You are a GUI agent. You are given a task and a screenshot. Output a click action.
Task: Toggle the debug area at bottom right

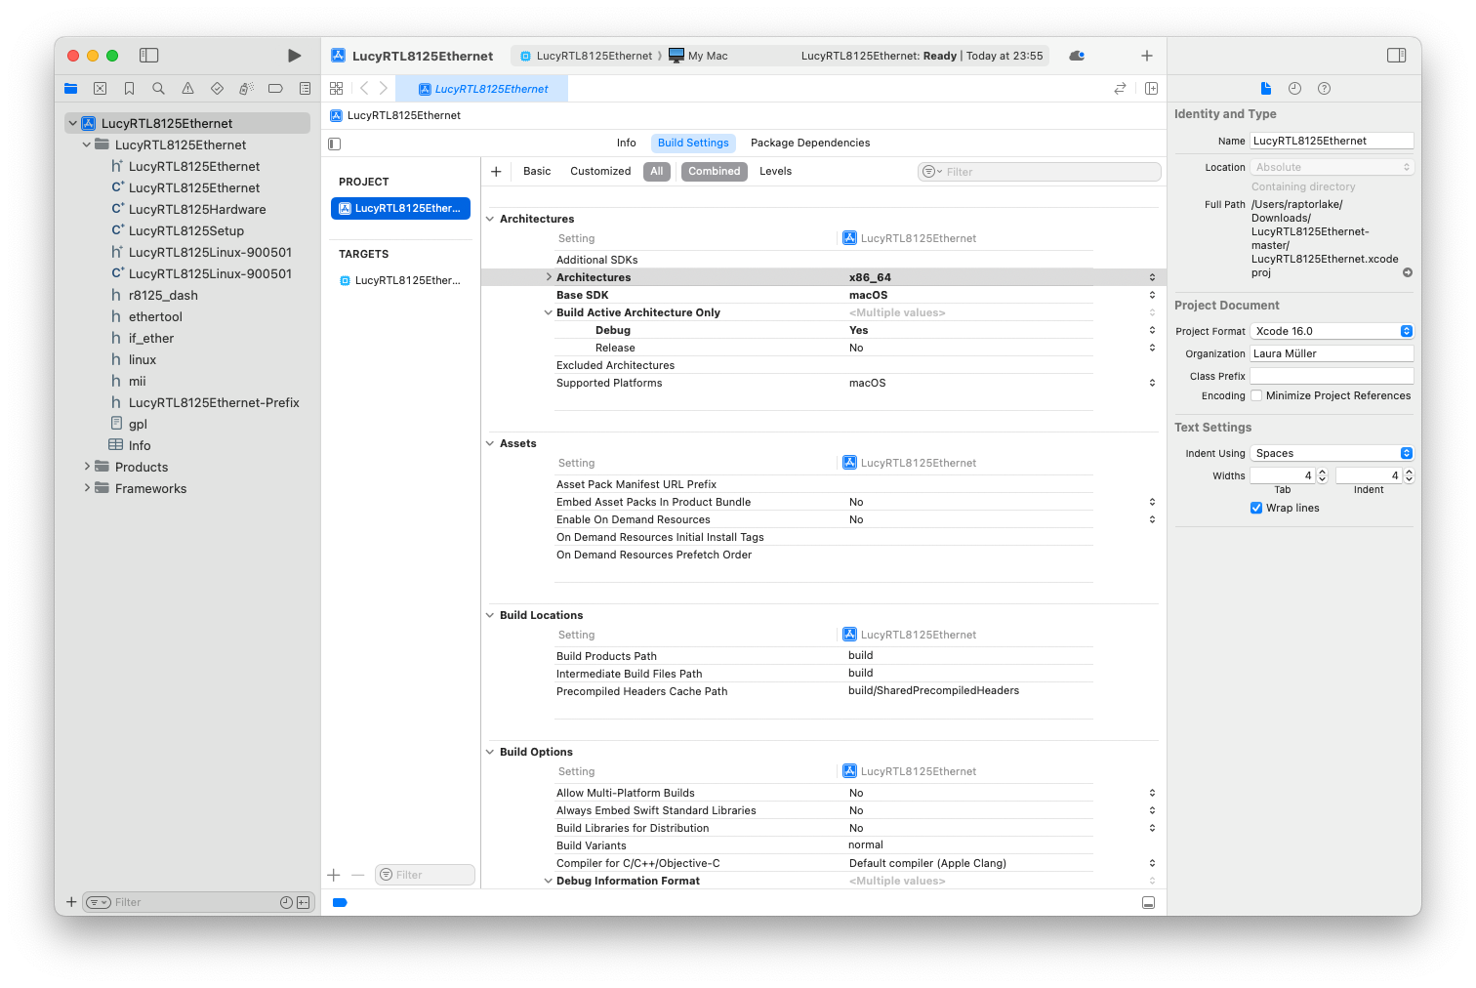(x=1149, y=903)
